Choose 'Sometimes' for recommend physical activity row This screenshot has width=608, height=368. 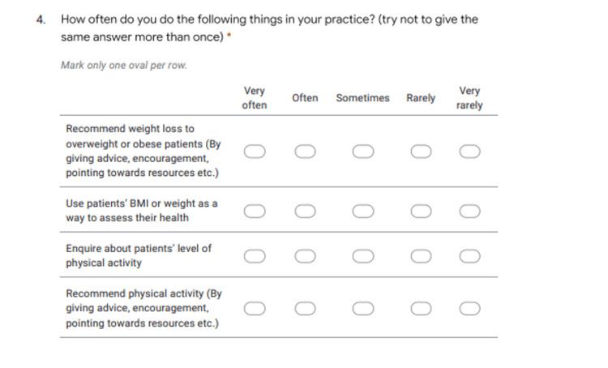click(363, 309)
